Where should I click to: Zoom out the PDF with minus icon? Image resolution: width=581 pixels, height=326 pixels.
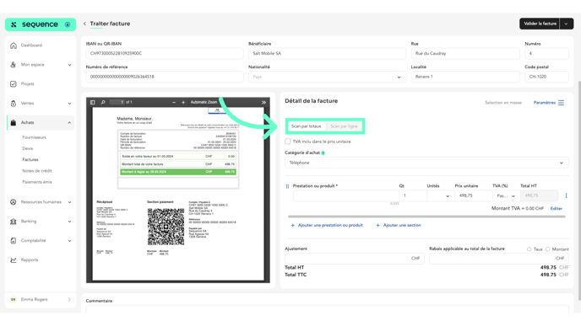point(174,103)
